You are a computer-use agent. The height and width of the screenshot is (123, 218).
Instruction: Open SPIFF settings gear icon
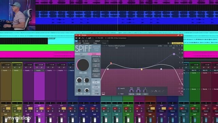pyautogui.click(x=182, y=46)
